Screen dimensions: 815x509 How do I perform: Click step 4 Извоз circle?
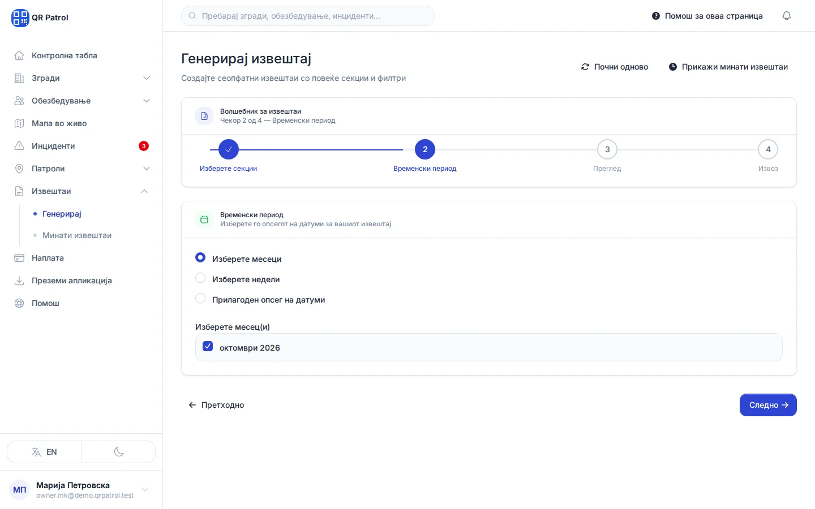[768, 149]
